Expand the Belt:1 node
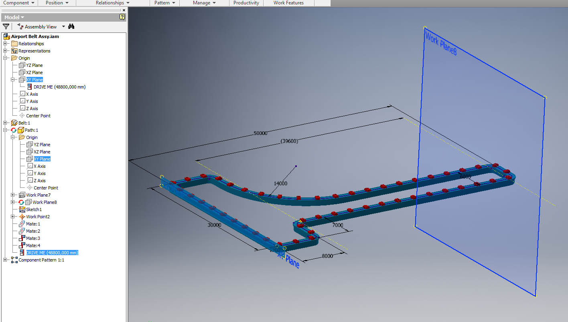The image size is (568, 322). [x=5, y=123]
